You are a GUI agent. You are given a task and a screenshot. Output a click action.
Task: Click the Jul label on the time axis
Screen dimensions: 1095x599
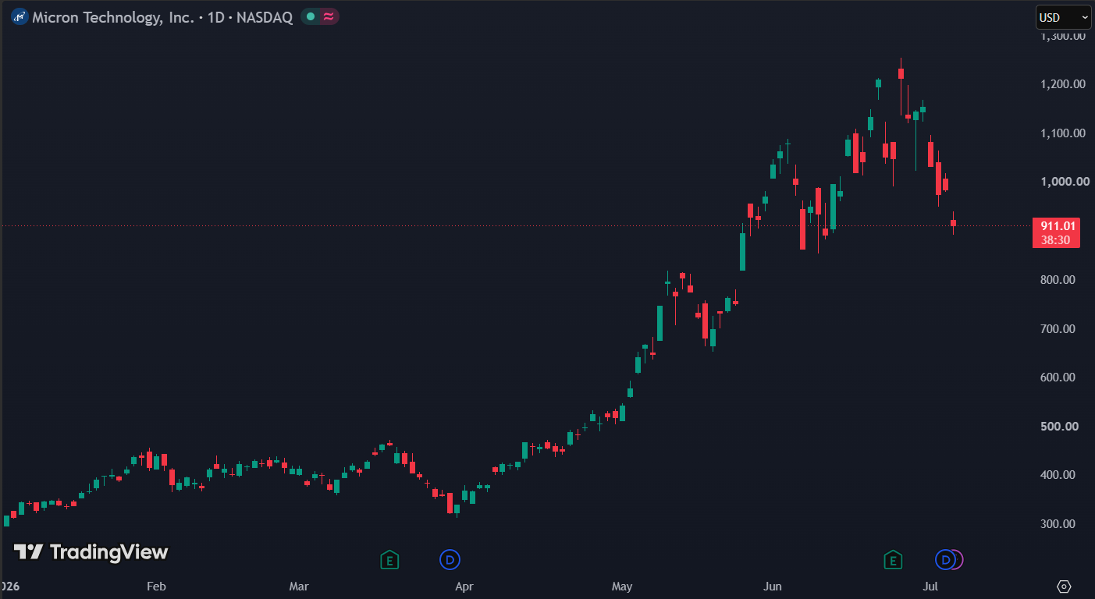point(930,587)
